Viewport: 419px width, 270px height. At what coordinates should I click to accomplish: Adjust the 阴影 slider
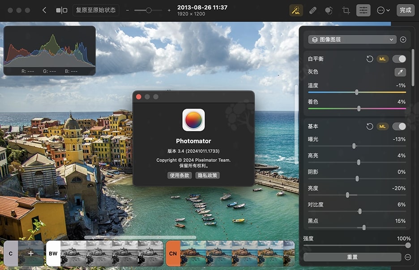pos(357,179)
